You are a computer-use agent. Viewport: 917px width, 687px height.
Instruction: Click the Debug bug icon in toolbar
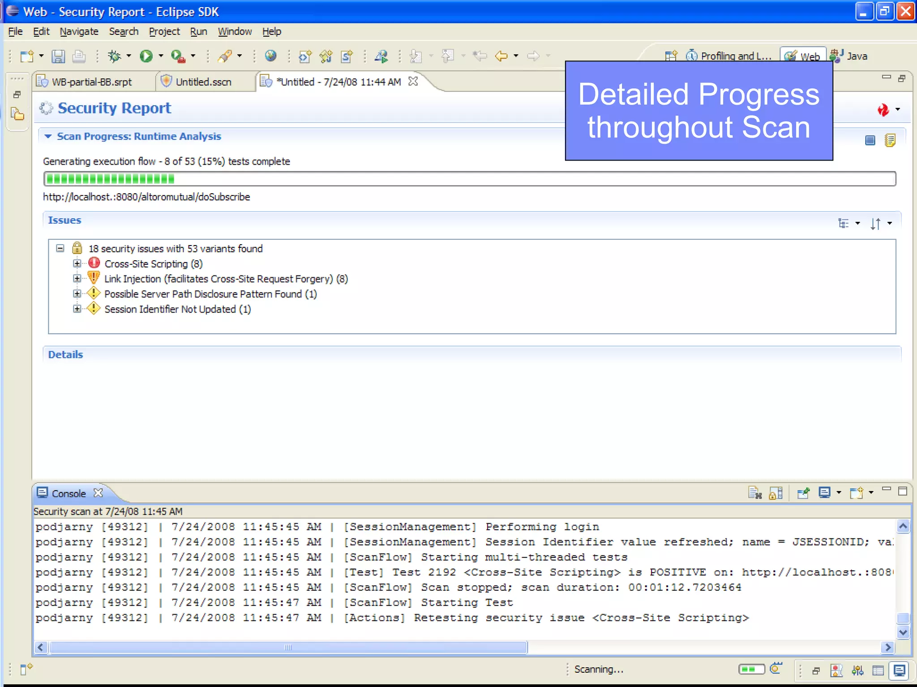pyautogui.click(x=114, y=56)
